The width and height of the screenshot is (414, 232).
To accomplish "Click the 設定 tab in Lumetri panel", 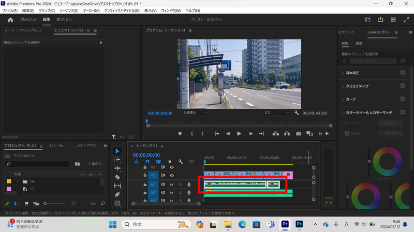I will point(359,43).
